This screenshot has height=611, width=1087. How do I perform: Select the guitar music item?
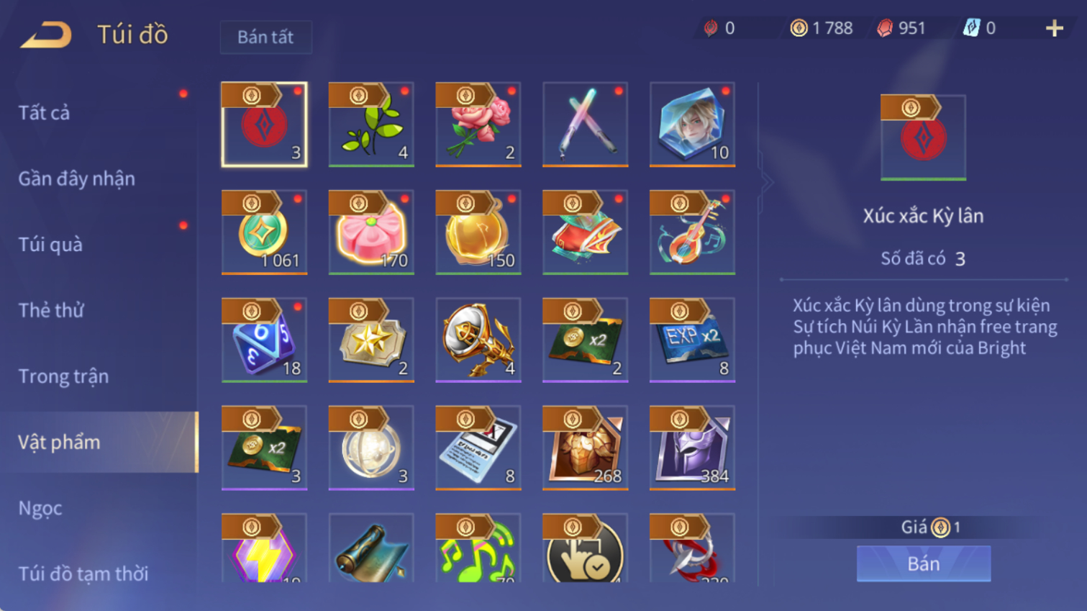(692, 232)
